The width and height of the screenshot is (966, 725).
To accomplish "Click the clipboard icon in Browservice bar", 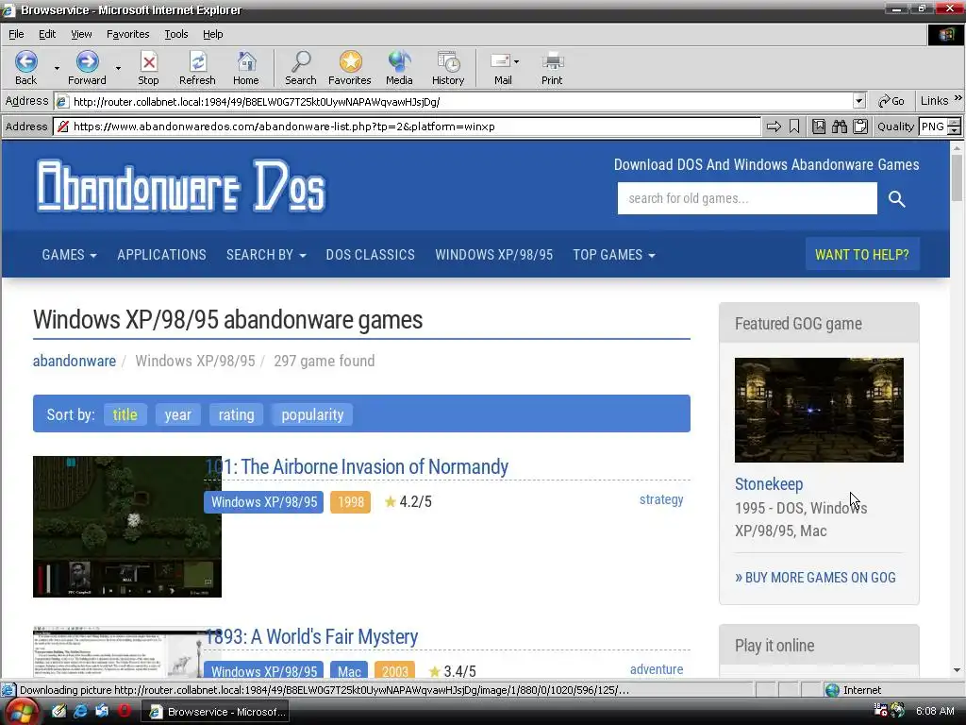I will [x=860, y=126].
